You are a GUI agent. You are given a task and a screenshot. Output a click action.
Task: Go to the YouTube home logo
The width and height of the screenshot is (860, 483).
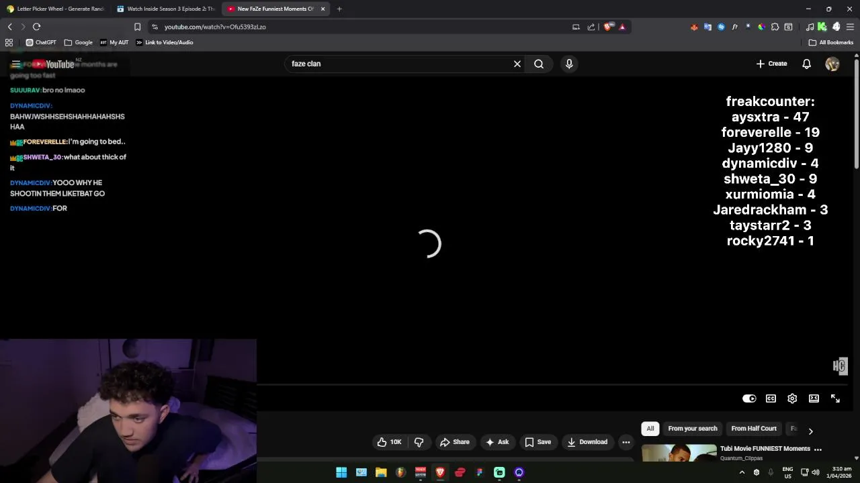(x=54, y=64)
